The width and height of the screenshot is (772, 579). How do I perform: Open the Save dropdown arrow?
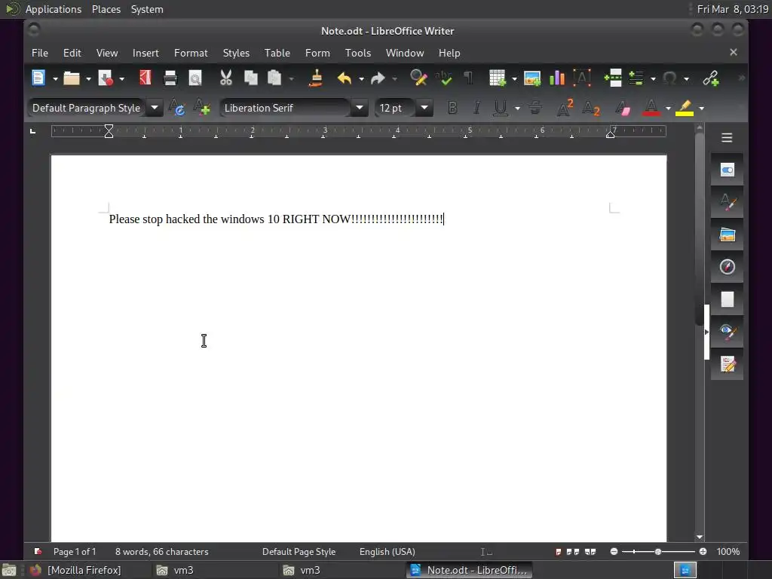tap(122, 78)
